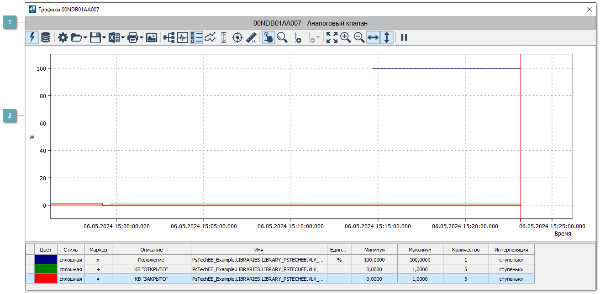Open chart settings gear icon
The image size is (600, 294).
pos(63,38)
